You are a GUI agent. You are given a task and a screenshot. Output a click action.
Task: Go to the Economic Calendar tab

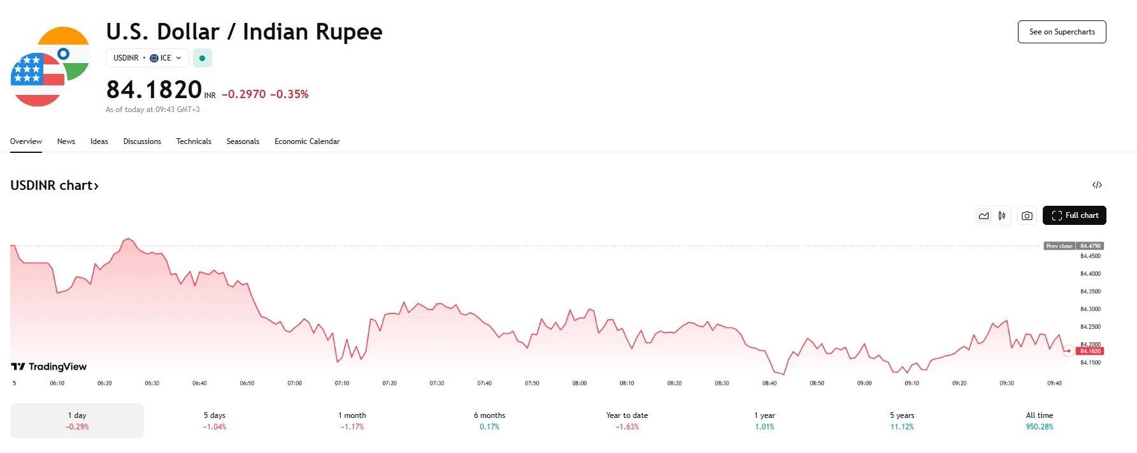307,141
